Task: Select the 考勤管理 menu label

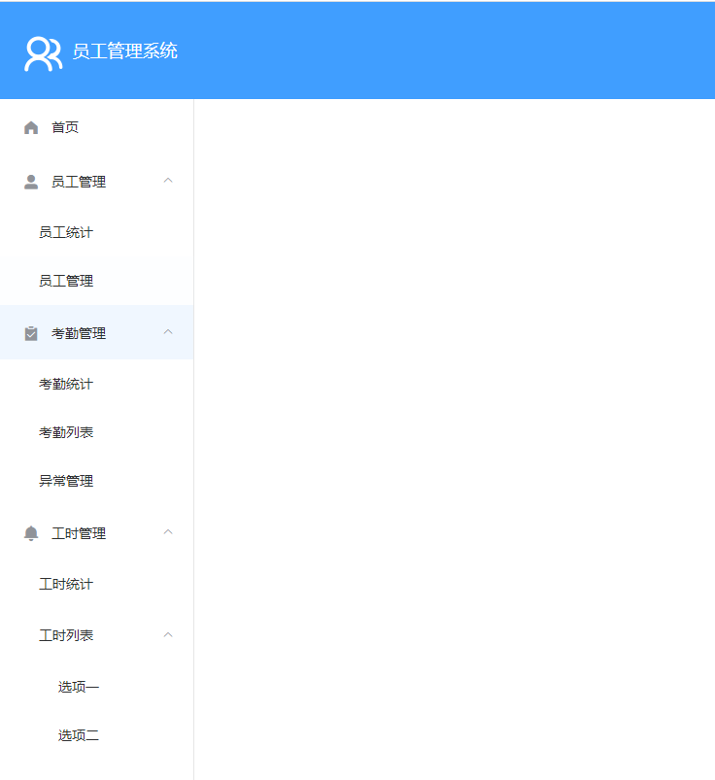Action: click(x=79, y=333)
